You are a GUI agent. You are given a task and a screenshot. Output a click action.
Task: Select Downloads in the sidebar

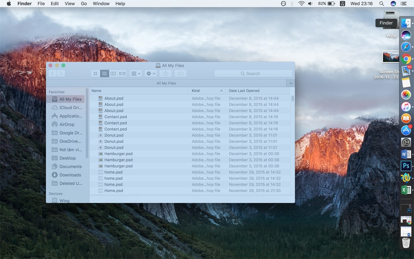coord(70,175)
